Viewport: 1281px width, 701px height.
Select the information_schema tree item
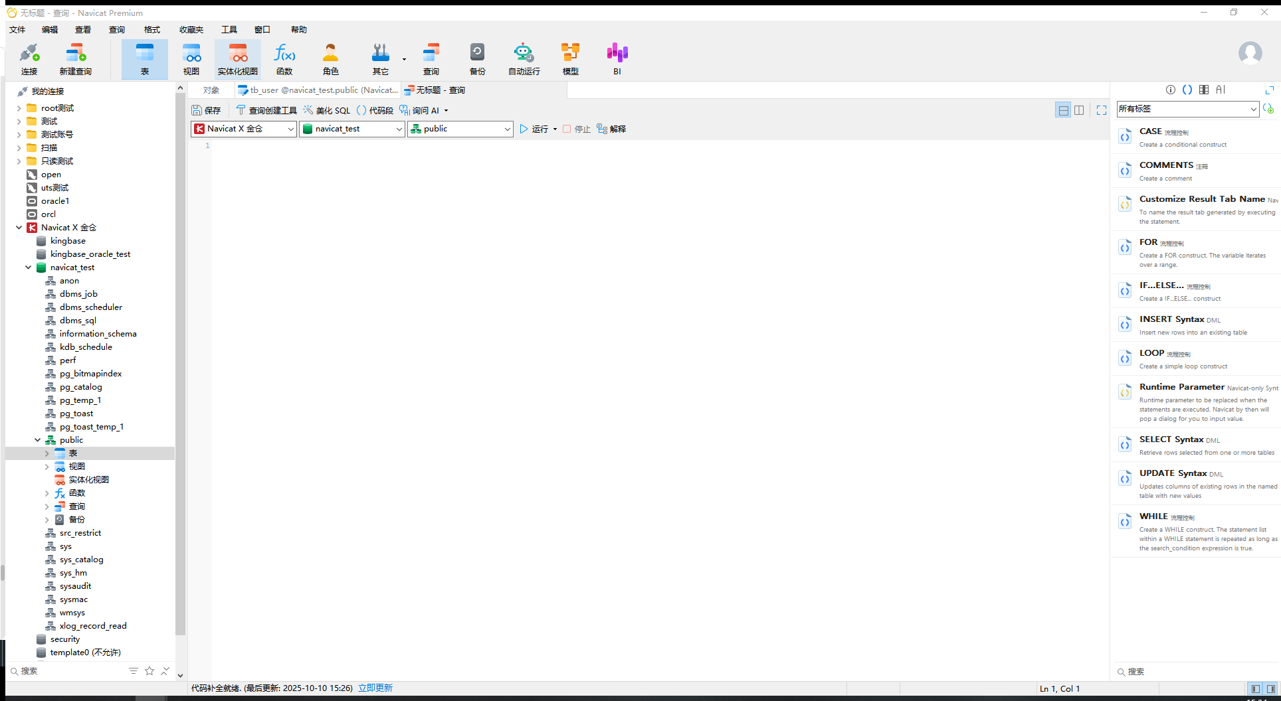(x=98, y=334)
